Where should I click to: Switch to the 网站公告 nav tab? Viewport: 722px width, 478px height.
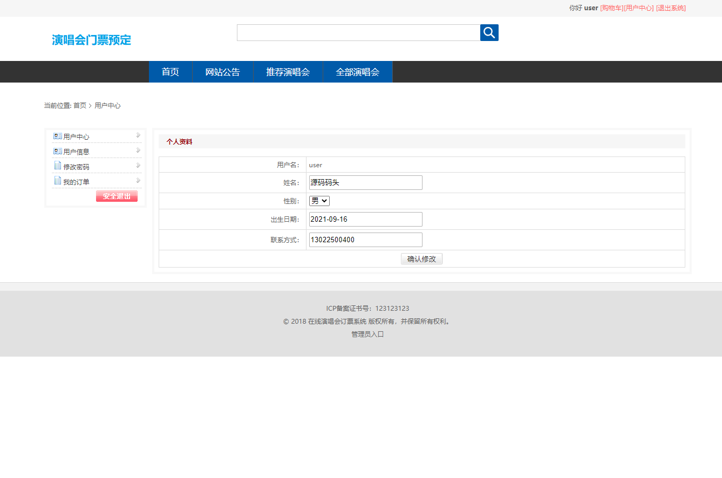[x=222, y=72]
